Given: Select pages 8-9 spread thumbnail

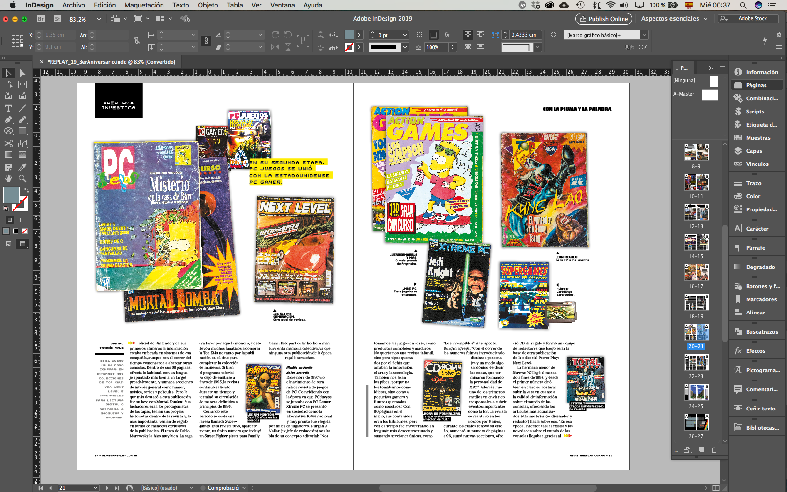Looking at the screenshot, I should pyautogui.click(x=696, y=153).
